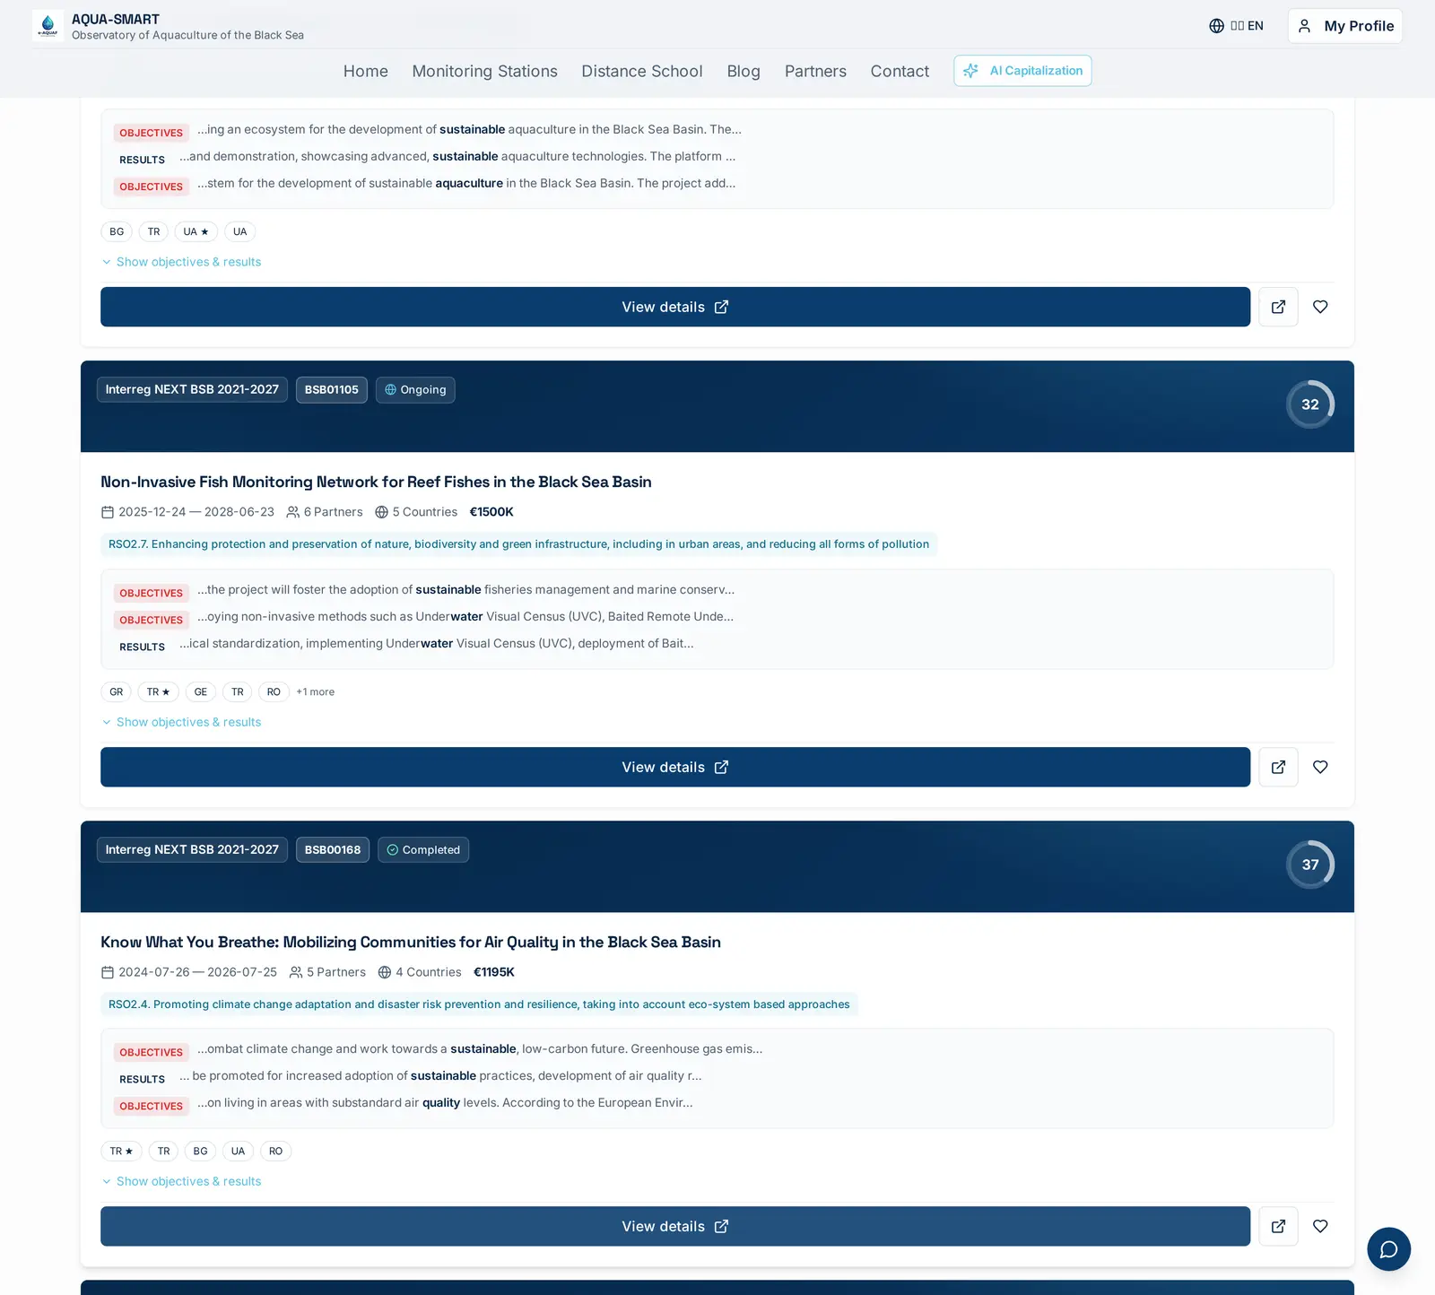The image size is (1435, 1295).
Task: Click the 4 Countries count
Action: (420, 972)
